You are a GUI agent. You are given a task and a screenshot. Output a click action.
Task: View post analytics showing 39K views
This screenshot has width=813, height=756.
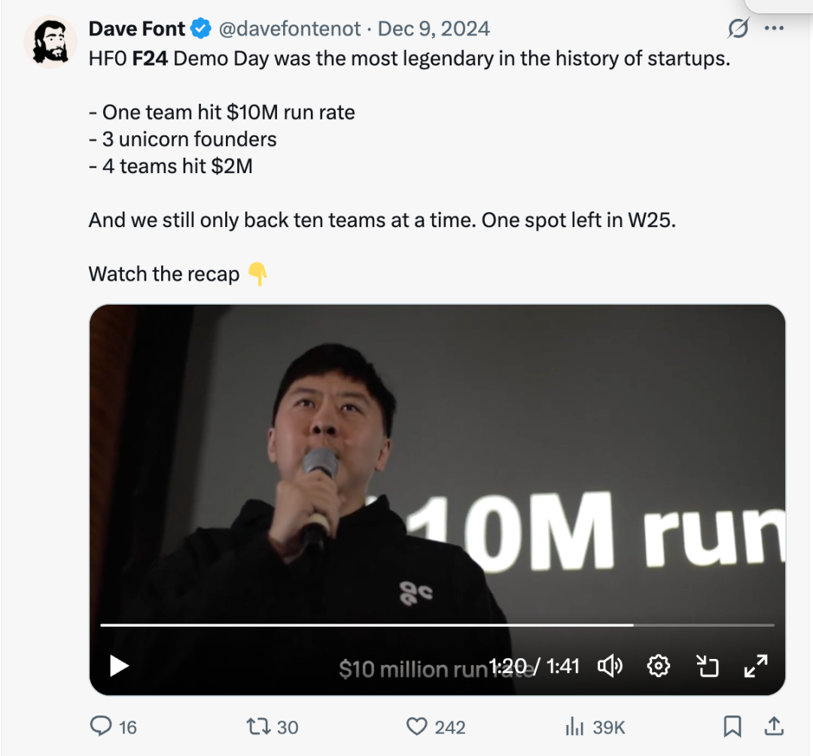click(575, 727)
